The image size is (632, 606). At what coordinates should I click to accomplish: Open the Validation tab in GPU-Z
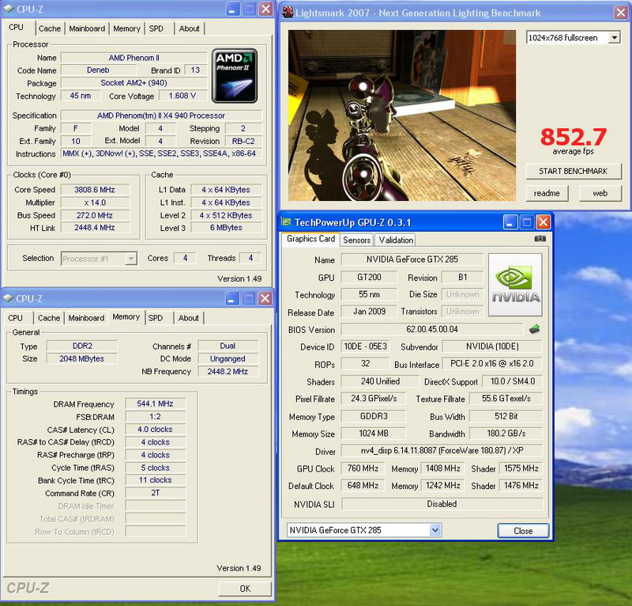pos(396,240)
